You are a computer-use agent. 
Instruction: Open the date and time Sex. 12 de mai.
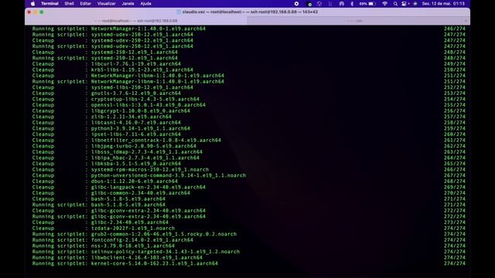443,4
